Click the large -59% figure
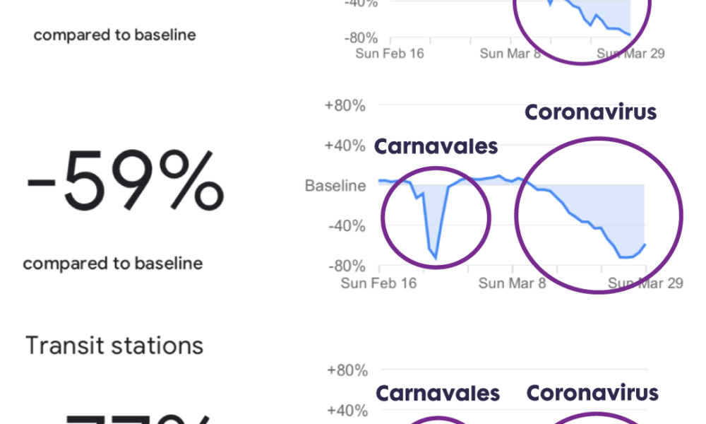706x424 pixels. [125, 181]
